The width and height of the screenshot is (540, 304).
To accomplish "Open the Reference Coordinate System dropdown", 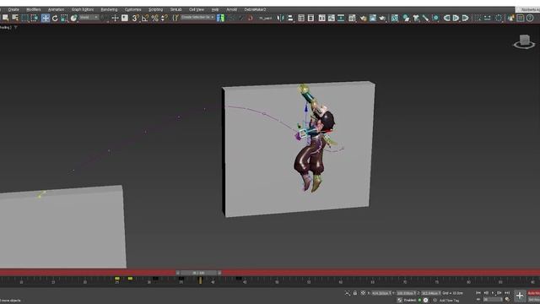I will [89, 17].
